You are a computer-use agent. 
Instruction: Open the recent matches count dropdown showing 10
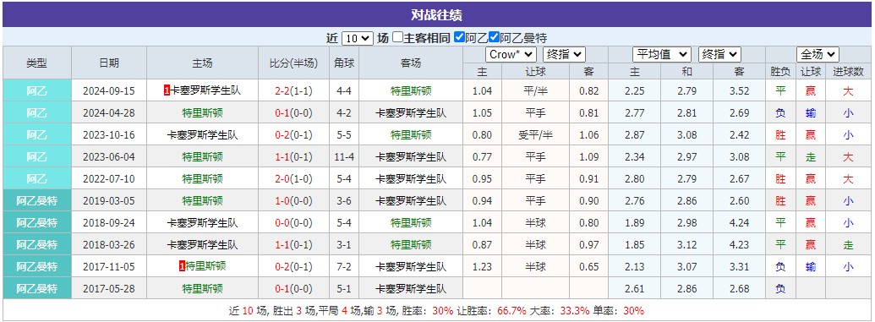coord(357,38)
